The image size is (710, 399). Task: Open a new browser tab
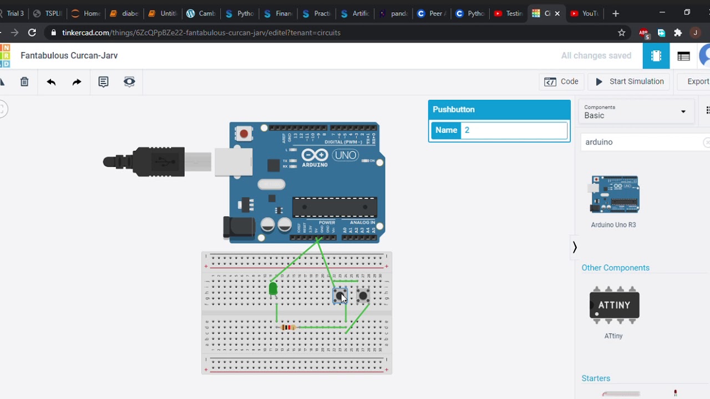[x=616, y=13]
